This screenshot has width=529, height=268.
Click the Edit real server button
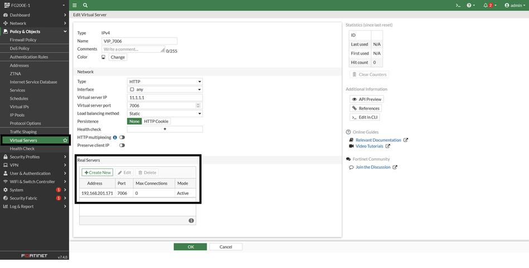pos(124,172)
